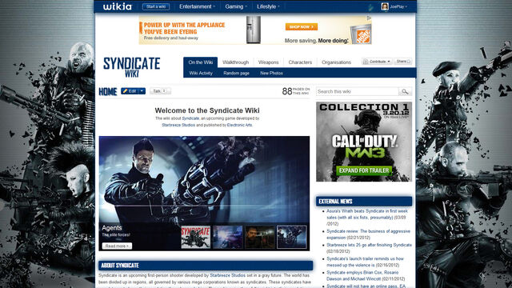
Task: Click the "External News" section header
Action: click(364, 202)
